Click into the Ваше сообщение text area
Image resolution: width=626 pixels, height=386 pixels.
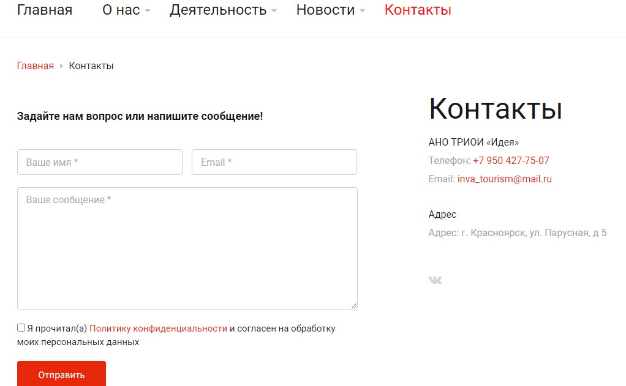pos(187,248)
